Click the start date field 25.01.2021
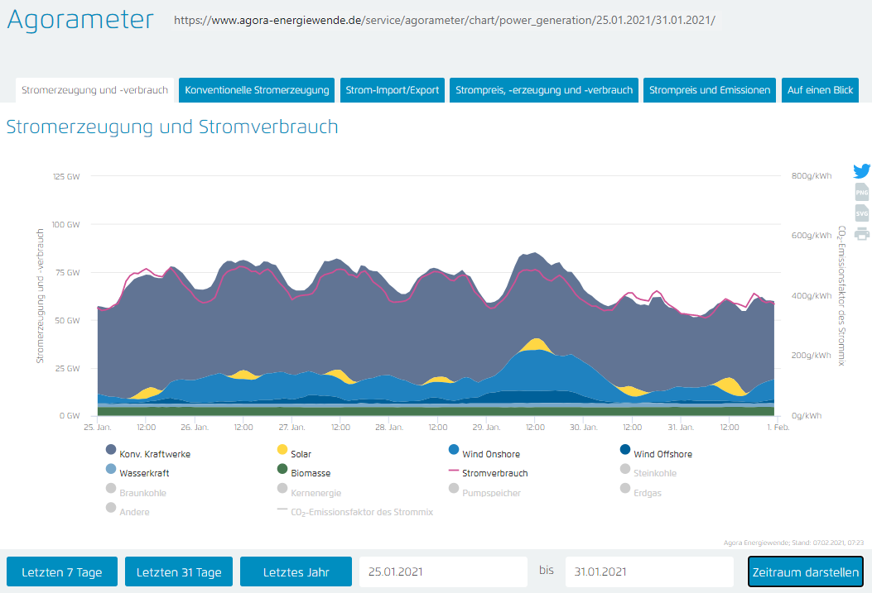This screenshot has width=872, height=593. tap(442, 572)
